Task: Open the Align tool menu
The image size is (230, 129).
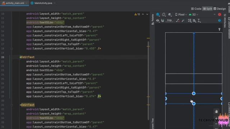Action: coord(194,21)
